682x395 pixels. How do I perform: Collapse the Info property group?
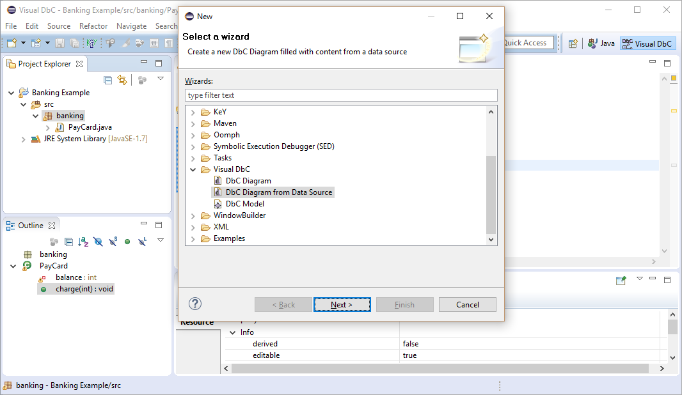(233, 332)
